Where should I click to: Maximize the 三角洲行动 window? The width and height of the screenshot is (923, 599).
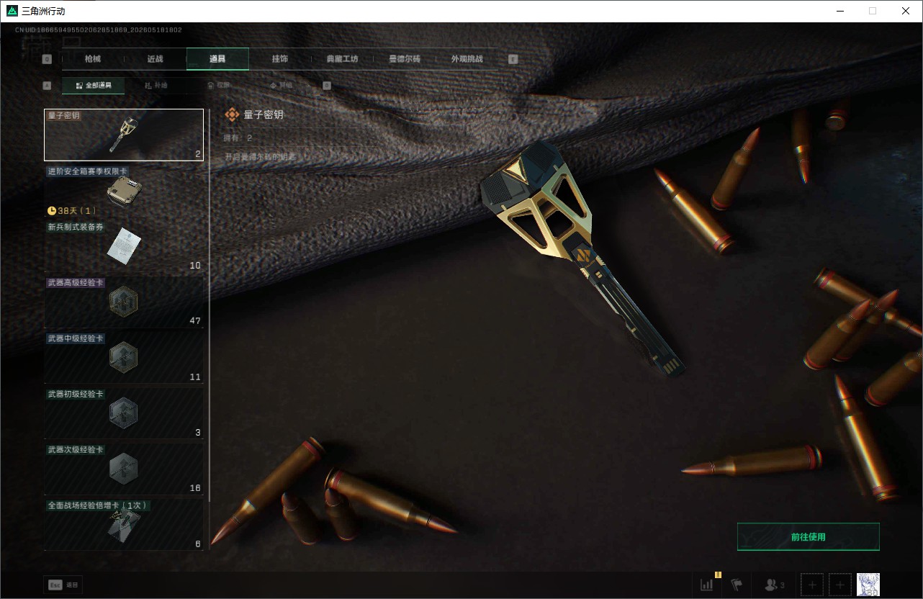(873, 11)
